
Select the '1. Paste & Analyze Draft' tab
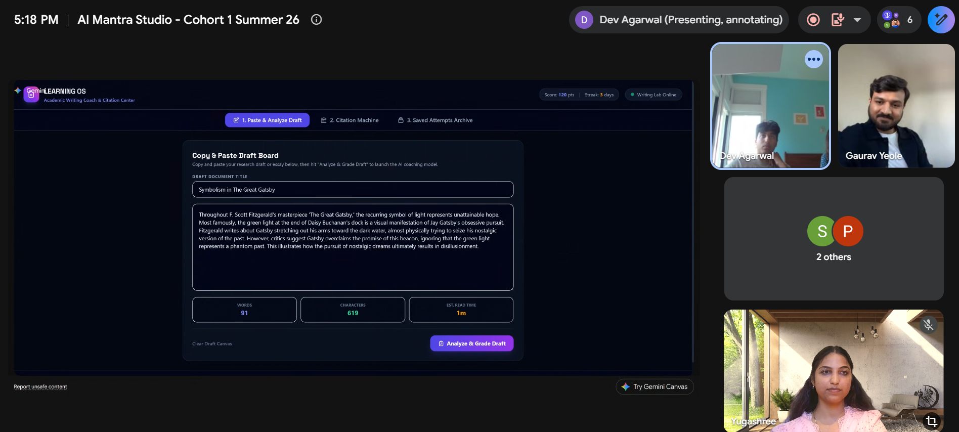[x=267, y=120]
